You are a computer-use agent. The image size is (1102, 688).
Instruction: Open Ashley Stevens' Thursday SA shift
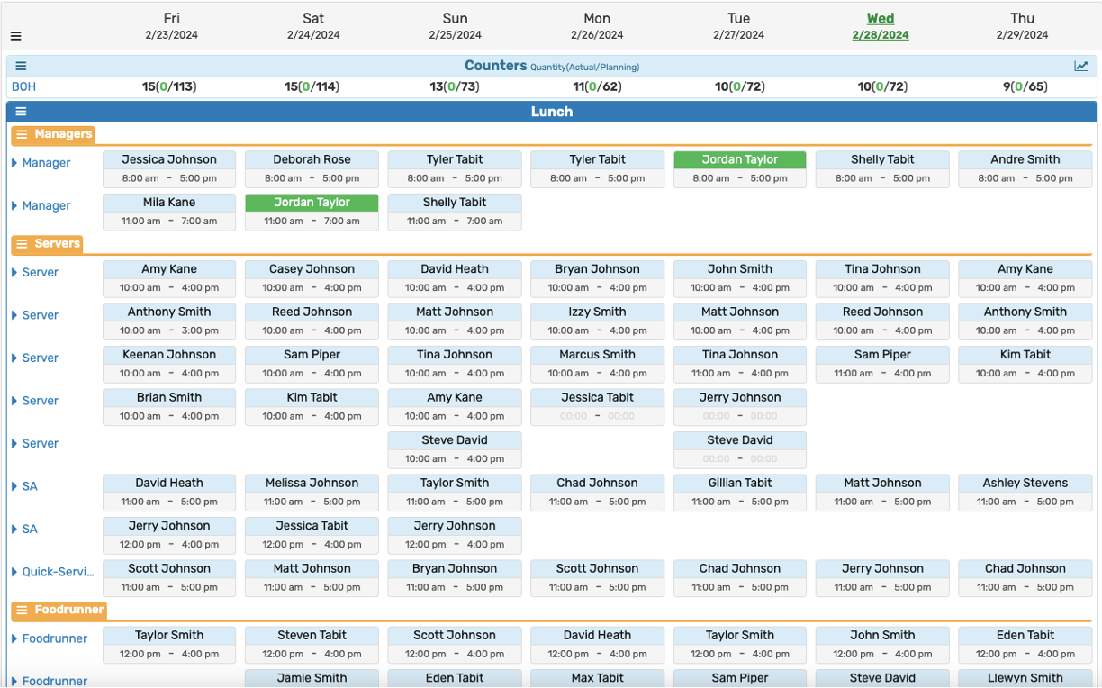pos(1025,492)
